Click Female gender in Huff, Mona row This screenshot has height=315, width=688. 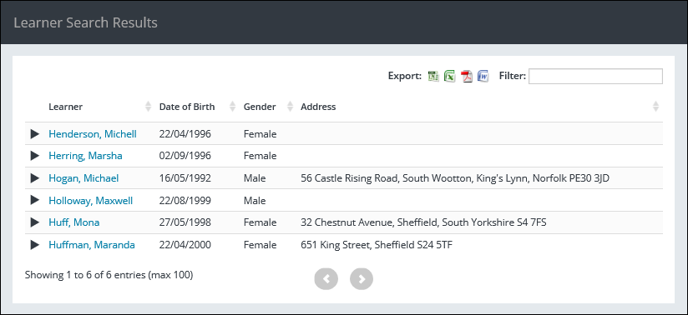click(261, 222)
